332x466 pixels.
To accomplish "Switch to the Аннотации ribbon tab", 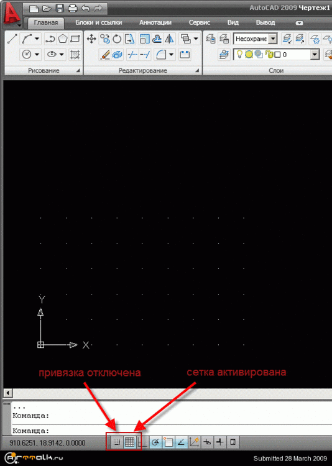I will 155,22.
